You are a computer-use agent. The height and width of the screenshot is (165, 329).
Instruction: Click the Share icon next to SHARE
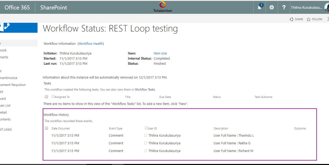tap(291, 19)
